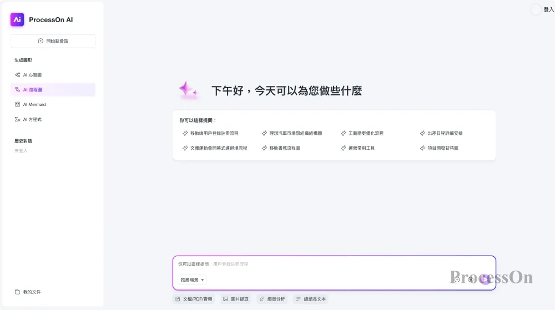Choose the 理想汽車市場部組織結構圖 suggestion

292,133
